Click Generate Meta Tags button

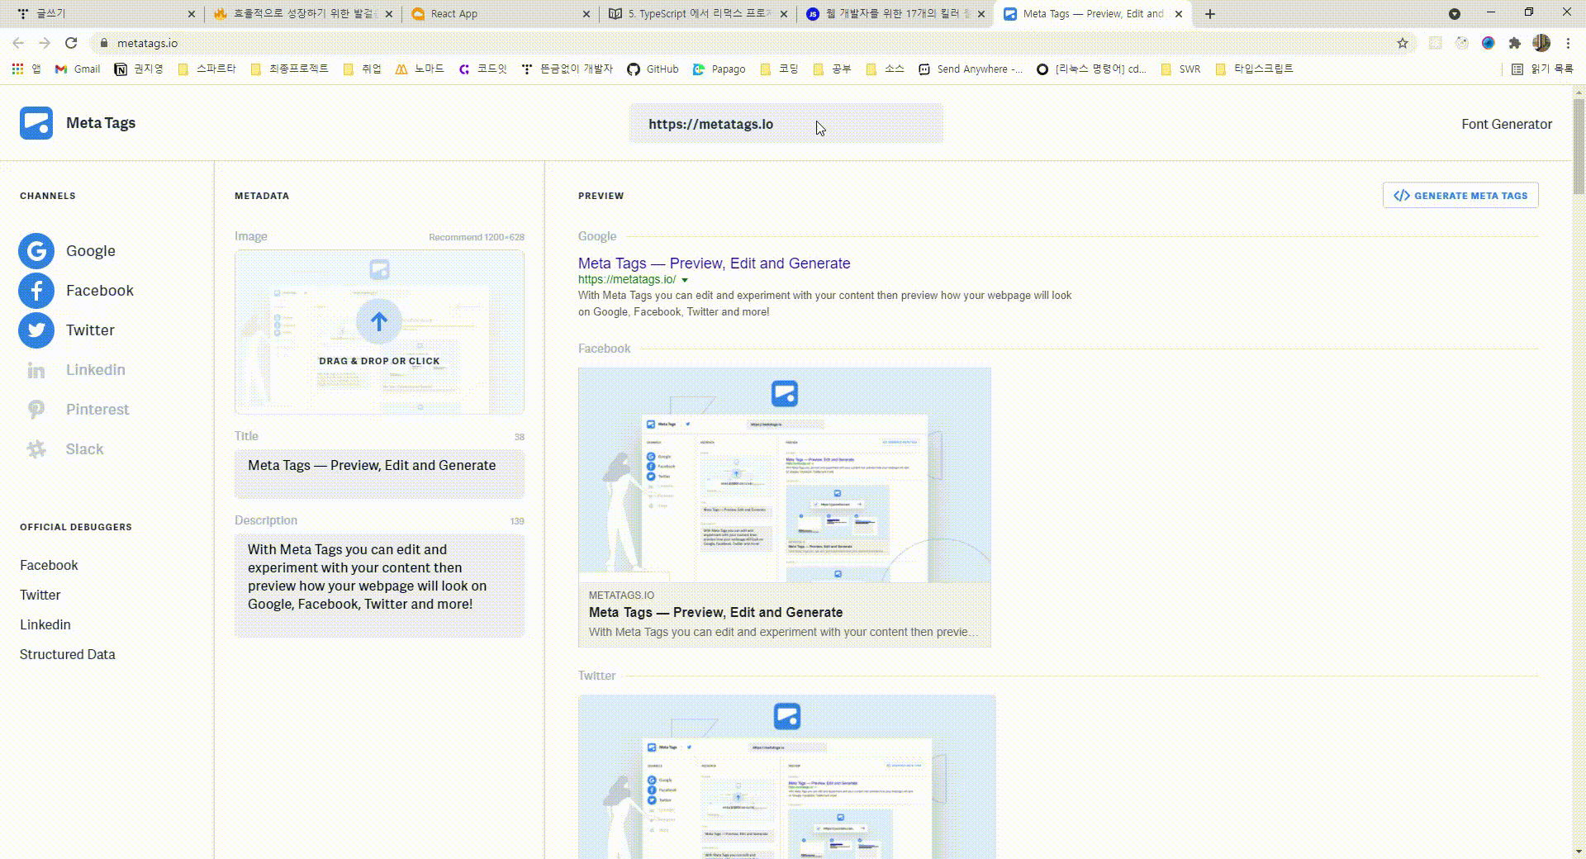pyautogui.click(x=1460, y=196)
